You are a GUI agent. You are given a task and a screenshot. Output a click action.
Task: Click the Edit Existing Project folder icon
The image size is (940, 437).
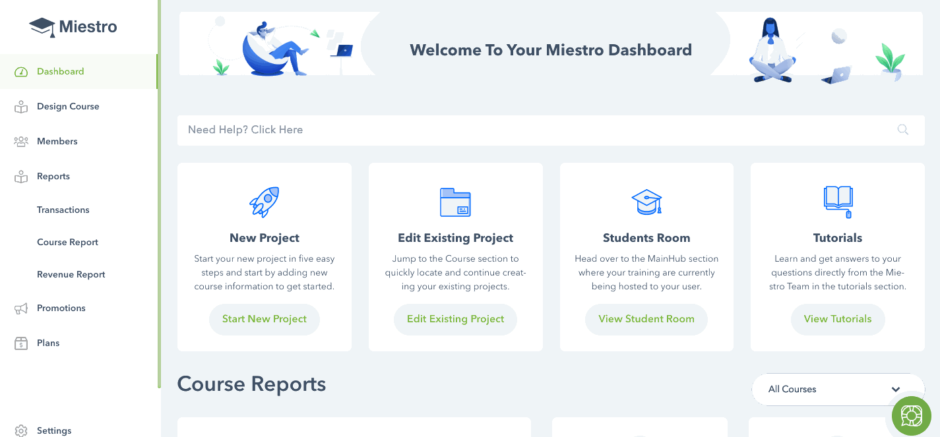click(x=455, y=202)
